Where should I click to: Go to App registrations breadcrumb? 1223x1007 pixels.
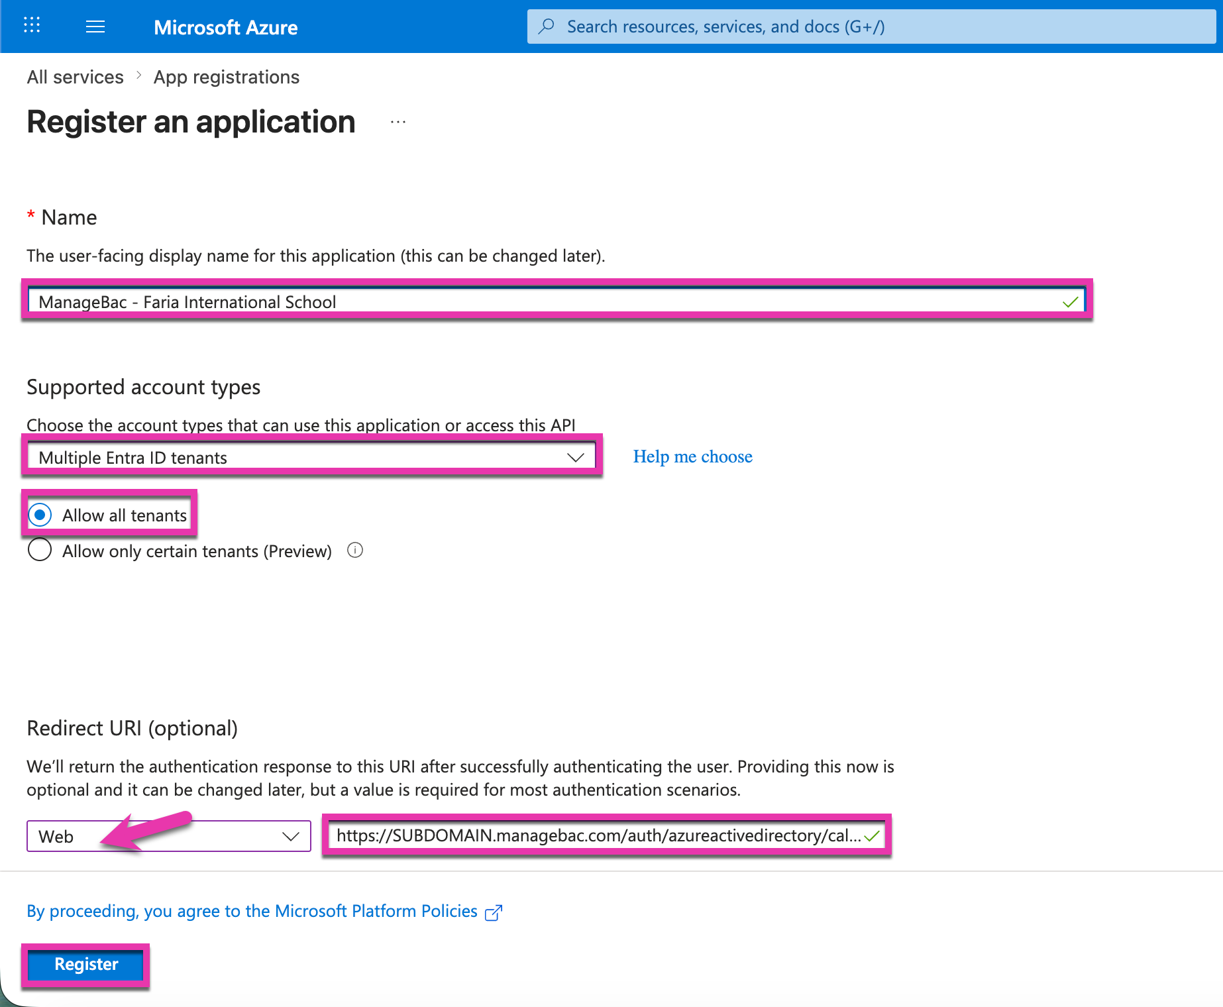click(x=227, y=78)
